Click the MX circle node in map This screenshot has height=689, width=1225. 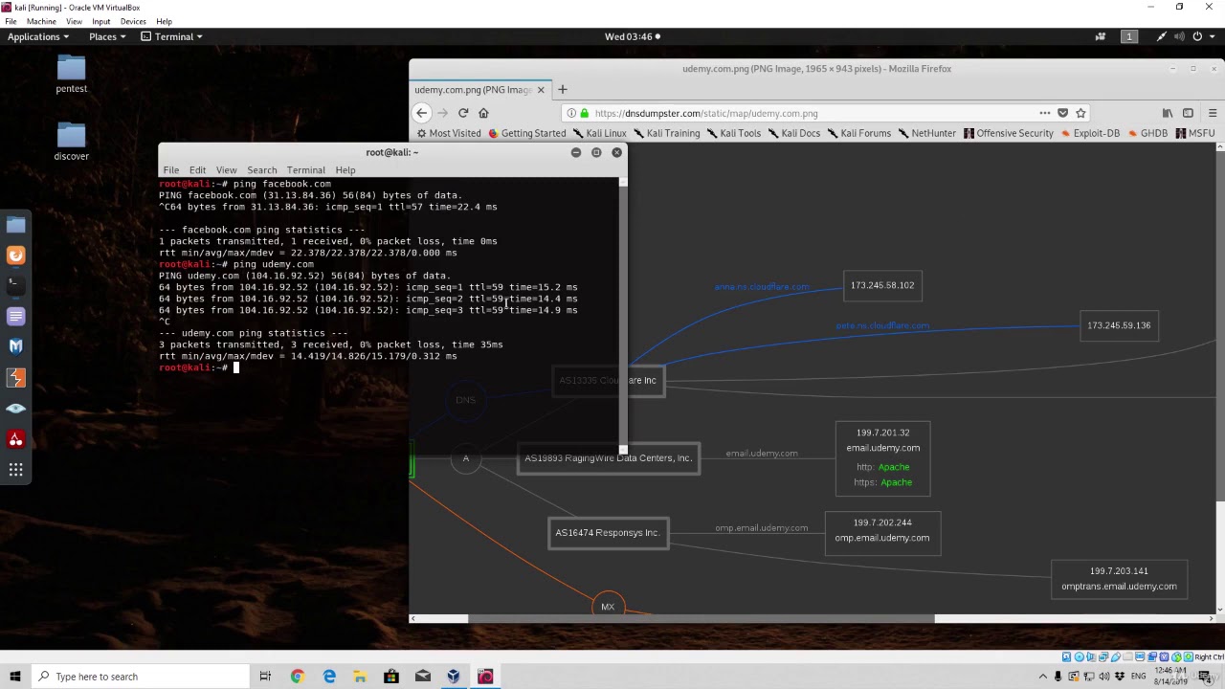[608, 606]
